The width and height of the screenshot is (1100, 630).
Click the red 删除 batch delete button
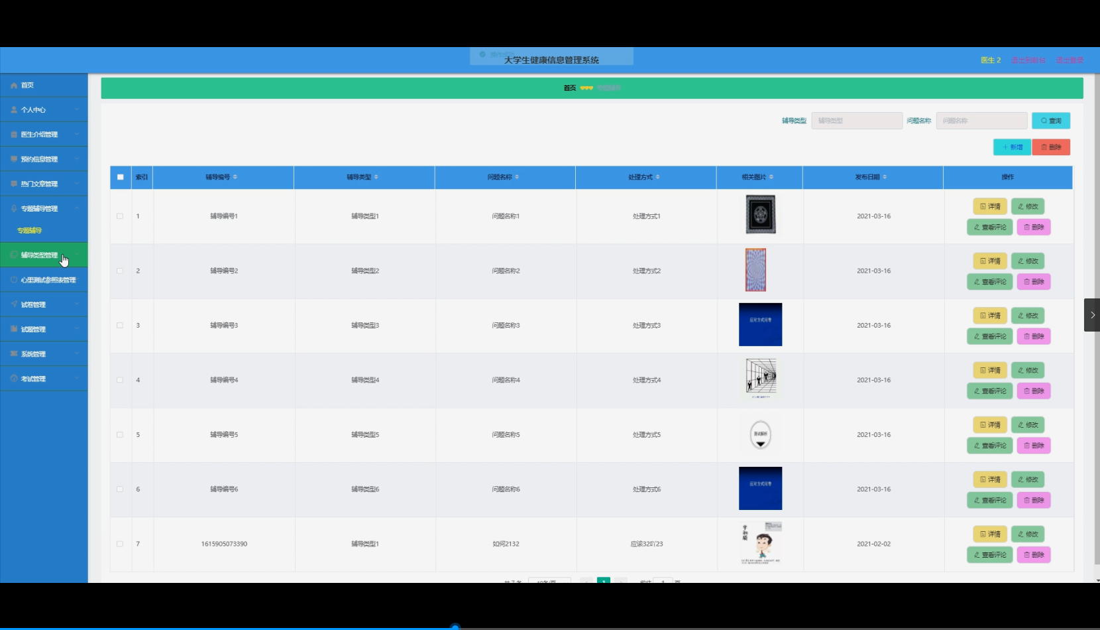1051,147
